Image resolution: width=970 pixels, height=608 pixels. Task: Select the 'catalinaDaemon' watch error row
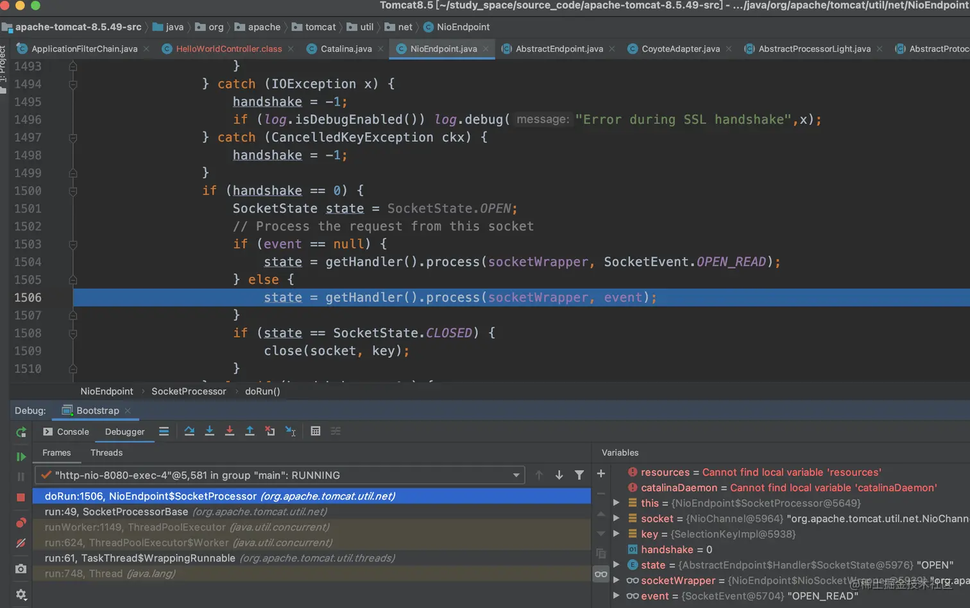(790, 487)
